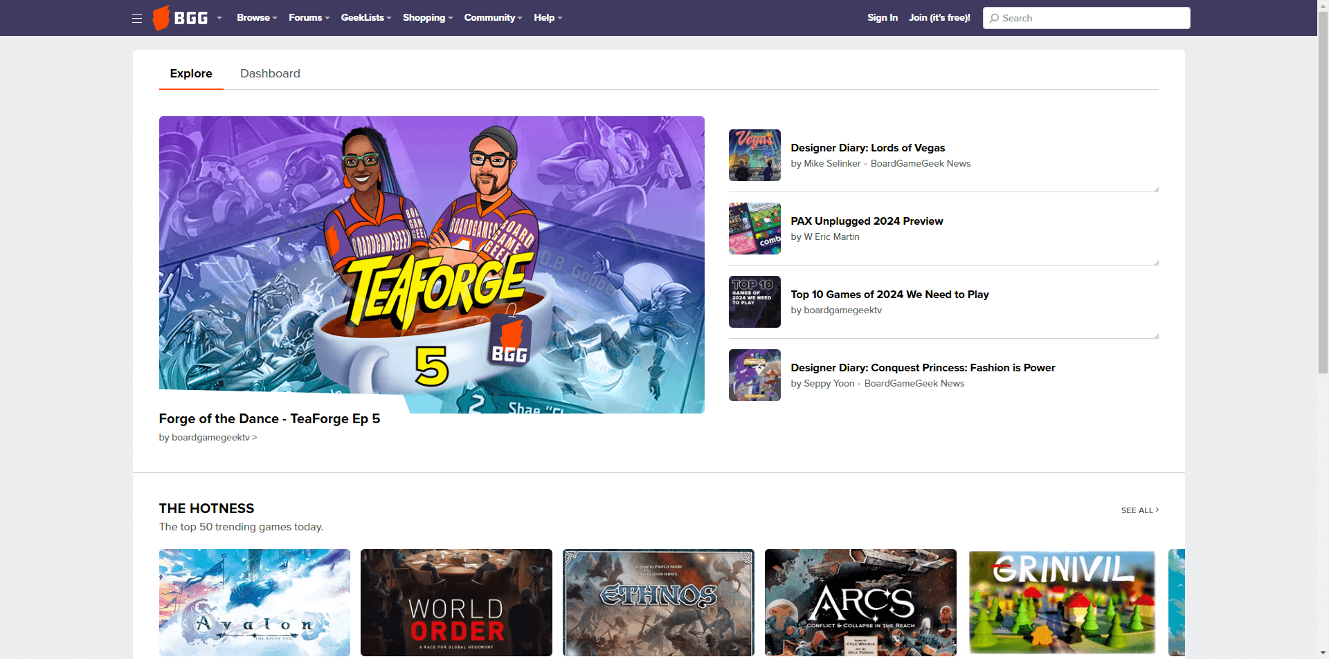Open the Browse dropdown menu
Viewport: 1329px width, 659px height.
(257, 18)
